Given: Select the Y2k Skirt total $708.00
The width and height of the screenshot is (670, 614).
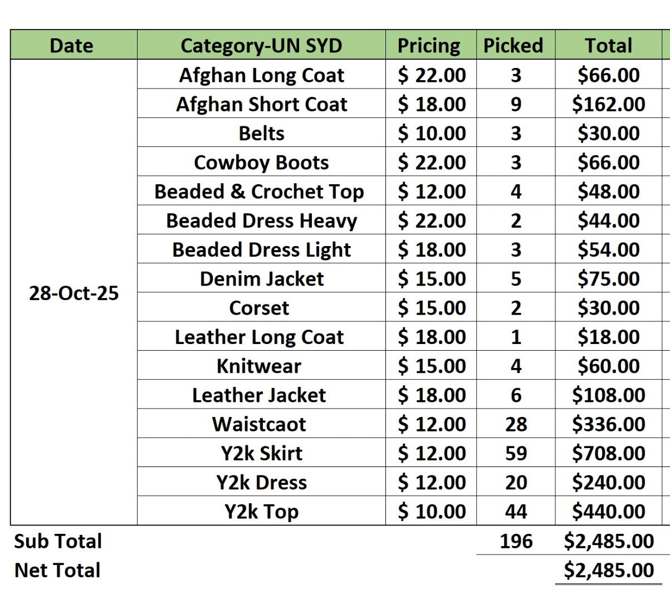Looking at the screenshot, I should 608,453.
